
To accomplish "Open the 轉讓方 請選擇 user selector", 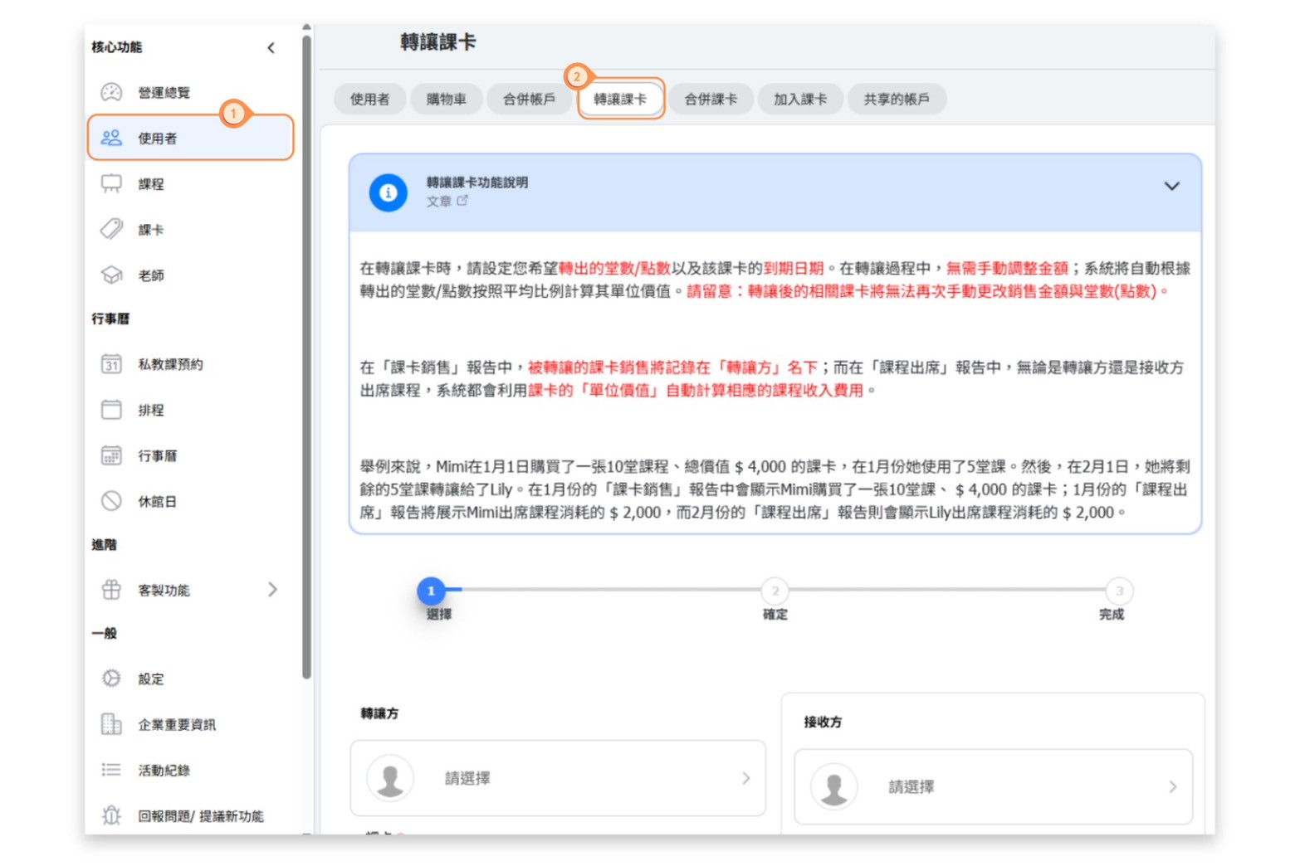I will click(x=557, y=778).
